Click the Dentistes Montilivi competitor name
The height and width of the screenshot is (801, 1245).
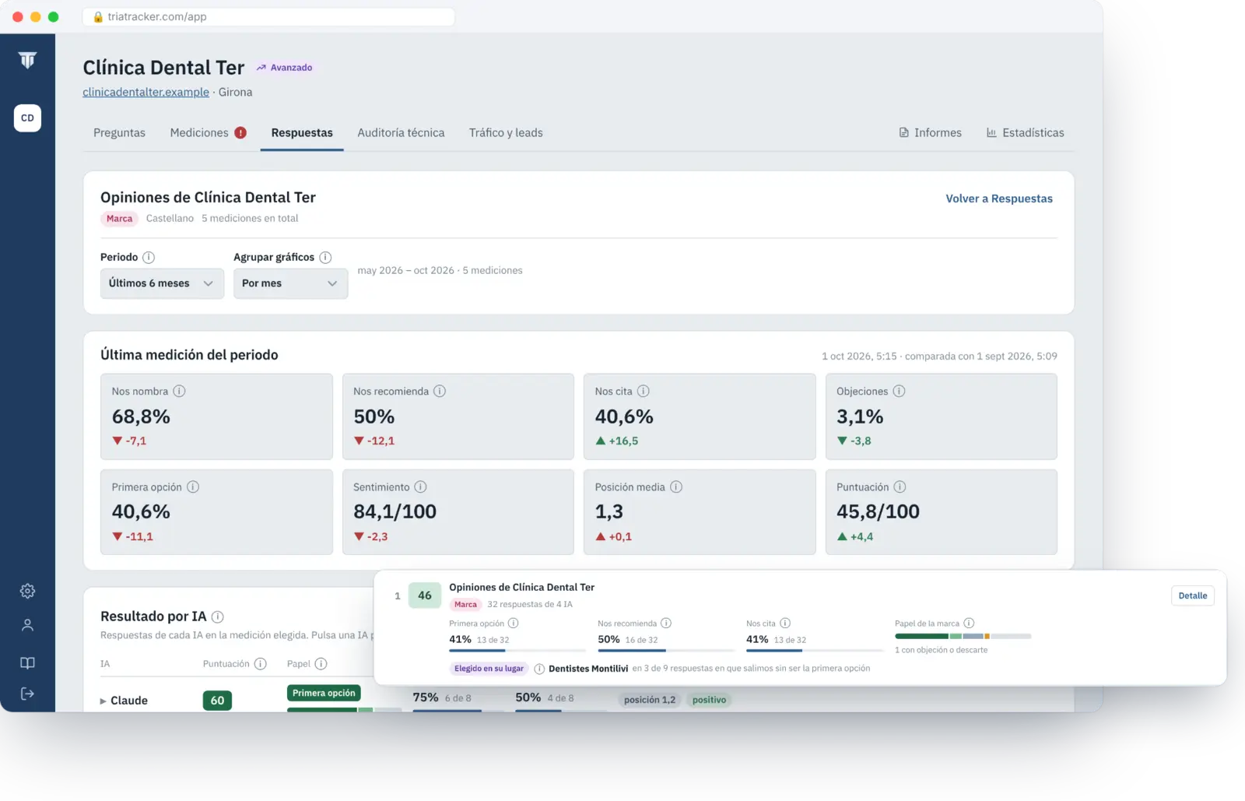coord(588,669)
